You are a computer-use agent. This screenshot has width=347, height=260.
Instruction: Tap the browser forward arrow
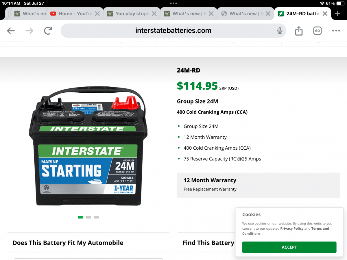pyautogui.click(x=29, y=31)
